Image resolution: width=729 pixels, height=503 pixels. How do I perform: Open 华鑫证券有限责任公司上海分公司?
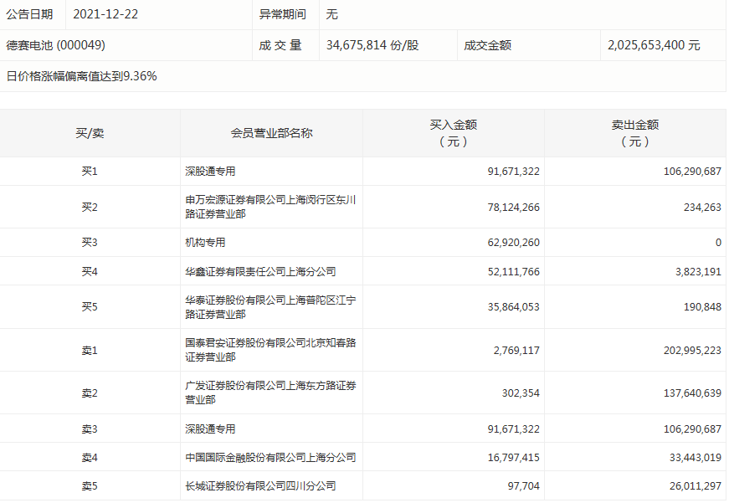(x=260, y=271)
